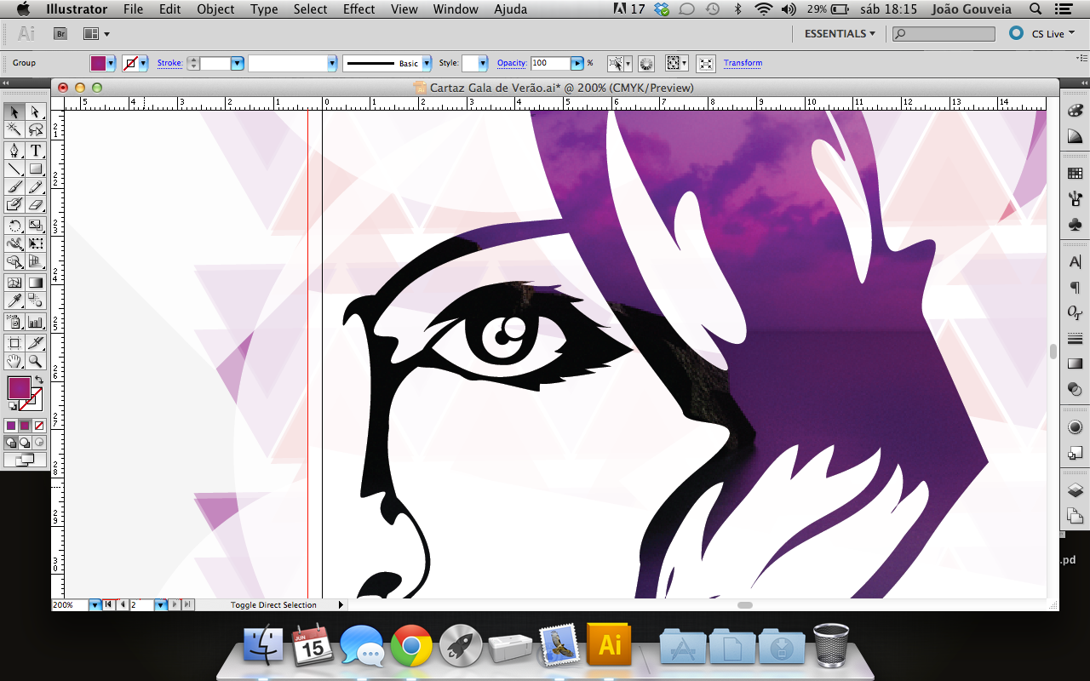Click the horizontal scrollbar thumb
This screenshot has width=1090, height=681.
tap(745, 604)
